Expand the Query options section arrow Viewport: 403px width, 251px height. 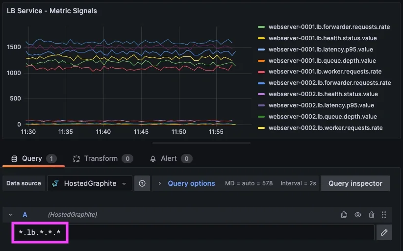[x=160, y=183]
